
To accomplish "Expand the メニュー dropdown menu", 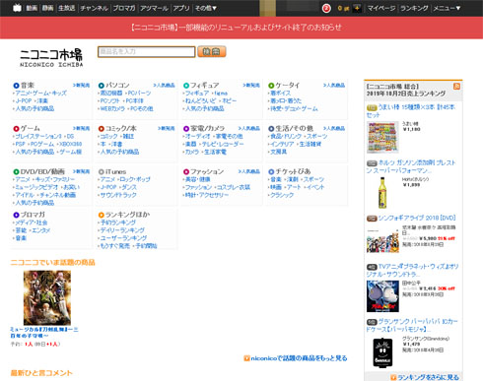I will [447, 8].
